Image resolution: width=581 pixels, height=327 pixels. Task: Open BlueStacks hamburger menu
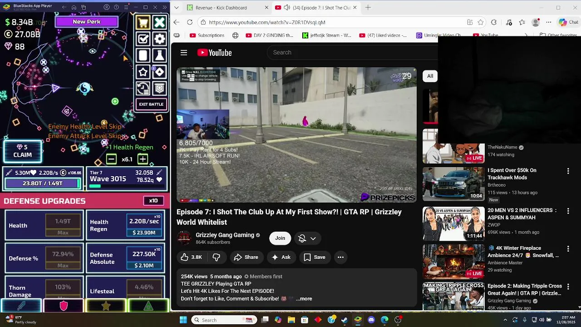click(126, 7)
